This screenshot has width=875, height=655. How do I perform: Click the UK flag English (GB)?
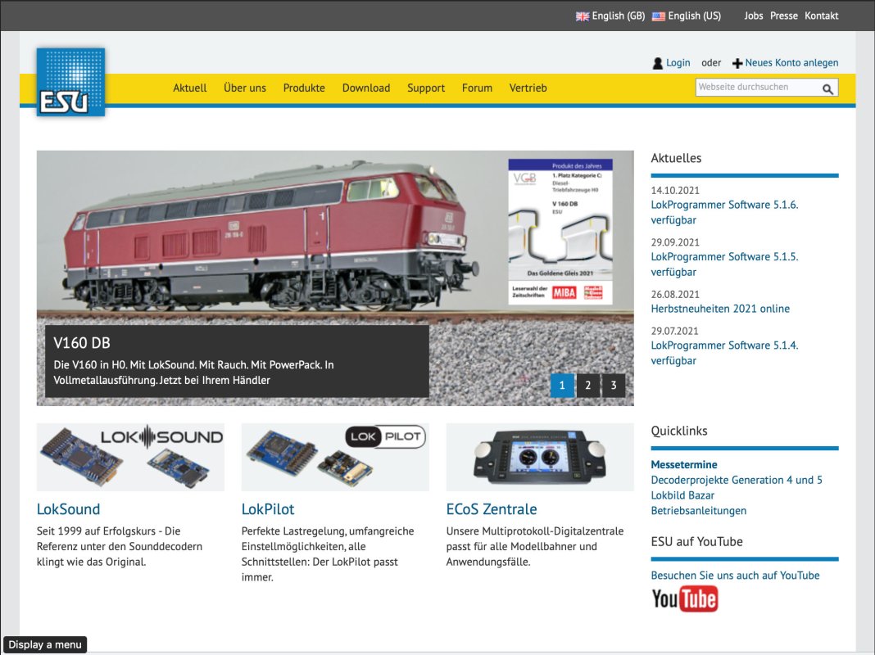click(x=583, y=16)
